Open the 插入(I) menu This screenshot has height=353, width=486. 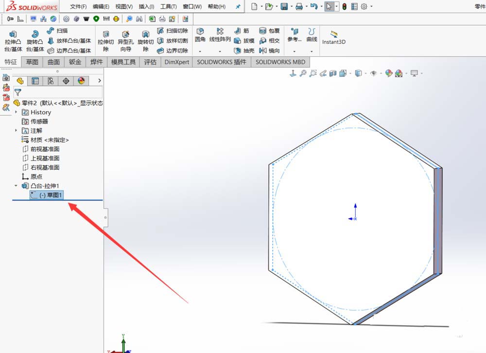coord(146,6)
